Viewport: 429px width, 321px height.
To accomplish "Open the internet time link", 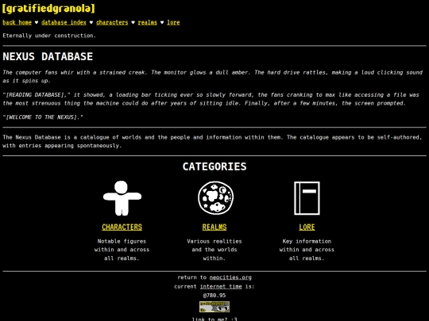I will pos(221,286).
